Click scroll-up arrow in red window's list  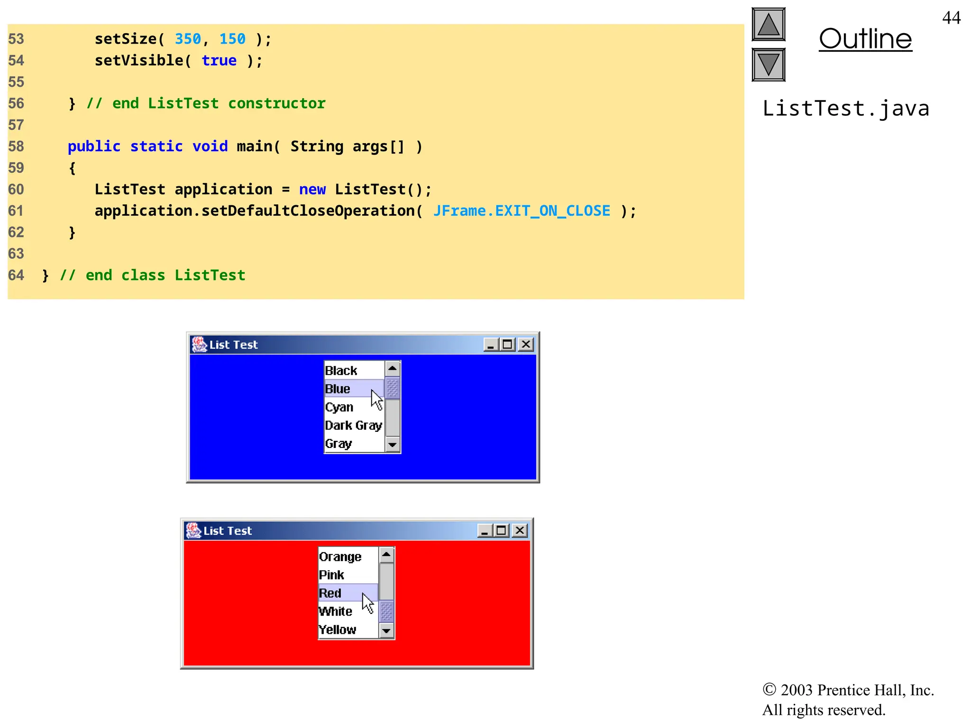point(386,555)
